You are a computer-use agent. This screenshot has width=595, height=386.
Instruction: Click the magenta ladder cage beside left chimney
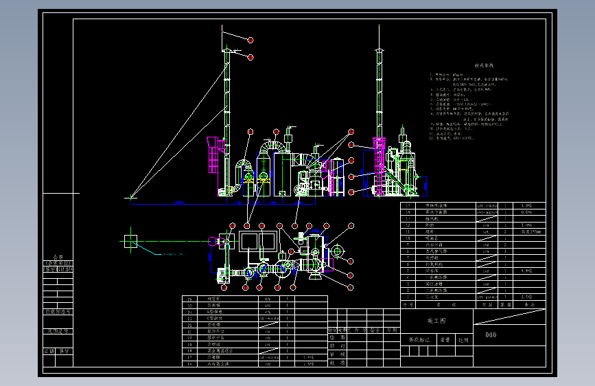(x=213, y=155)
